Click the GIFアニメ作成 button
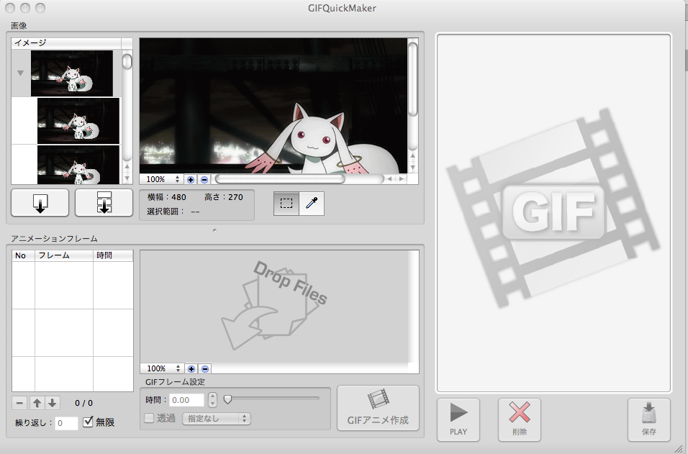 pos(379,408)
